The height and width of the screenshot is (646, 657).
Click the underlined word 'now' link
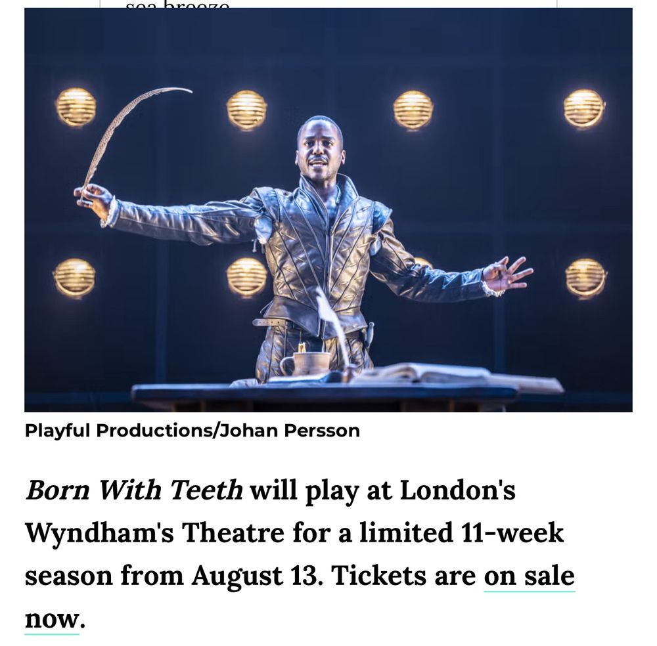click(52, 619)
